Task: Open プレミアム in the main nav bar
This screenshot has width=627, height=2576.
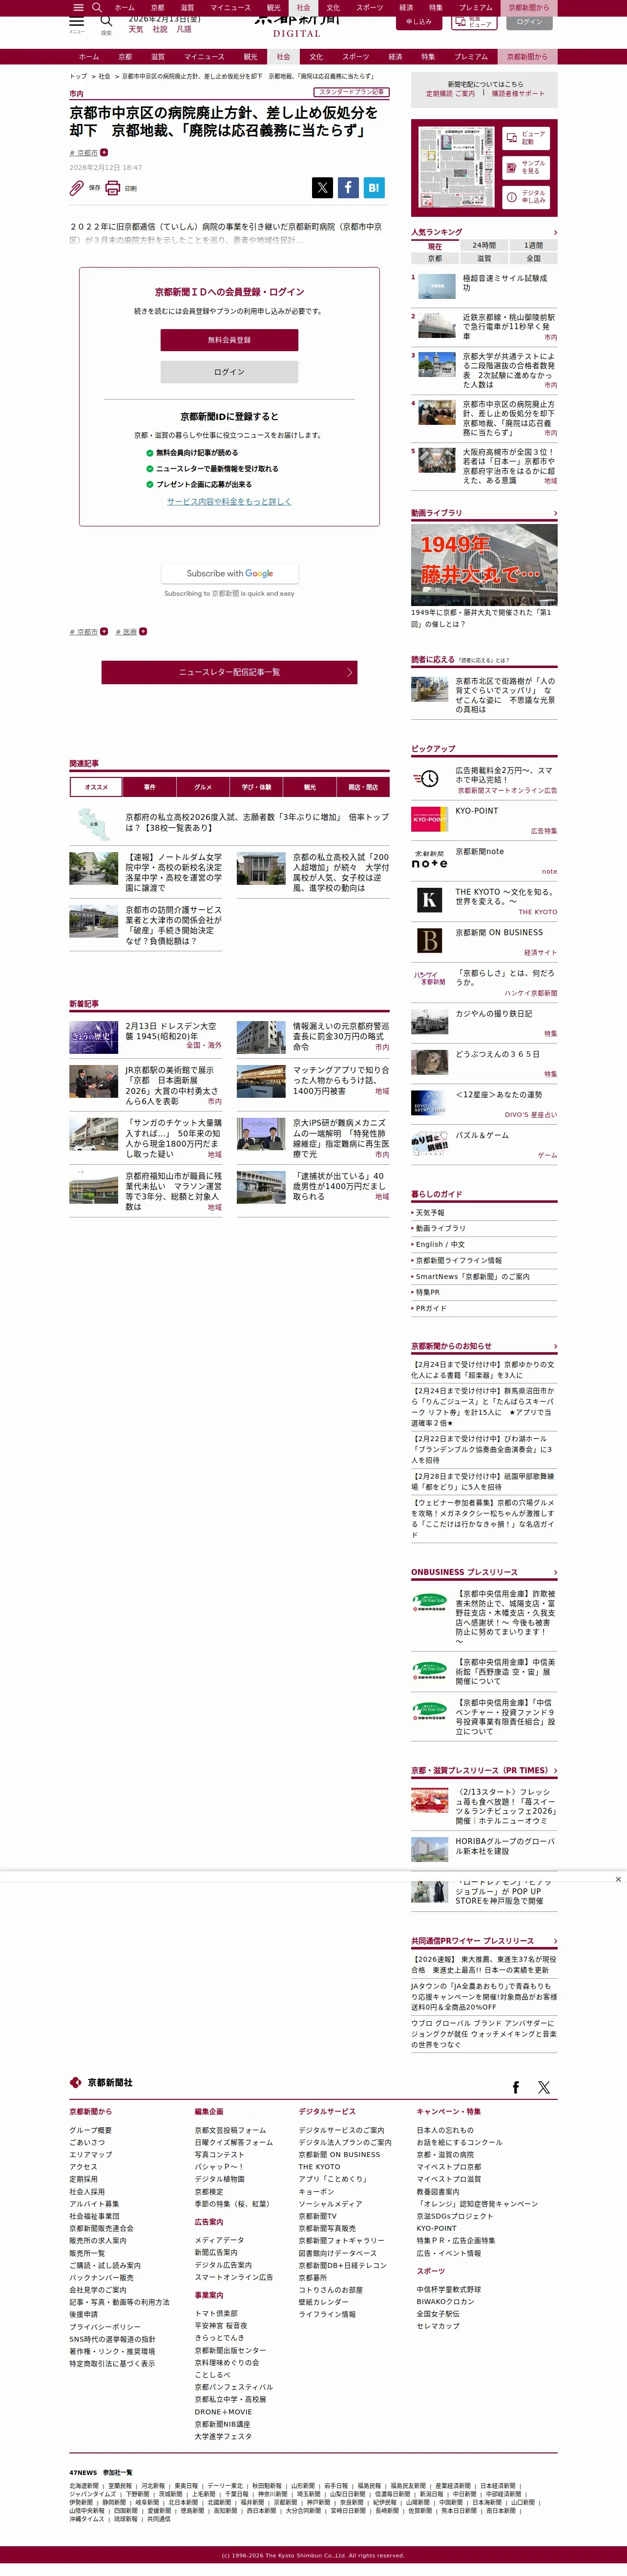Action: [471, 57]
